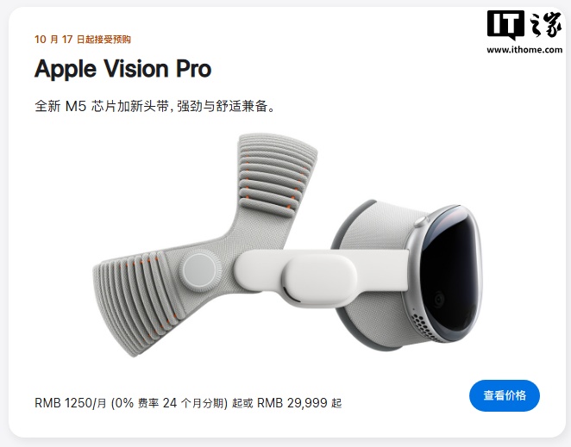Click the 10 月 17 日起接受预购 notice

(x=83, y=40)
